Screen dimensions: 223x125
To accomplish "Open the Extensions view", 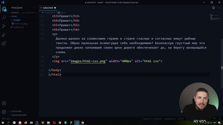I will coord(4,43).
